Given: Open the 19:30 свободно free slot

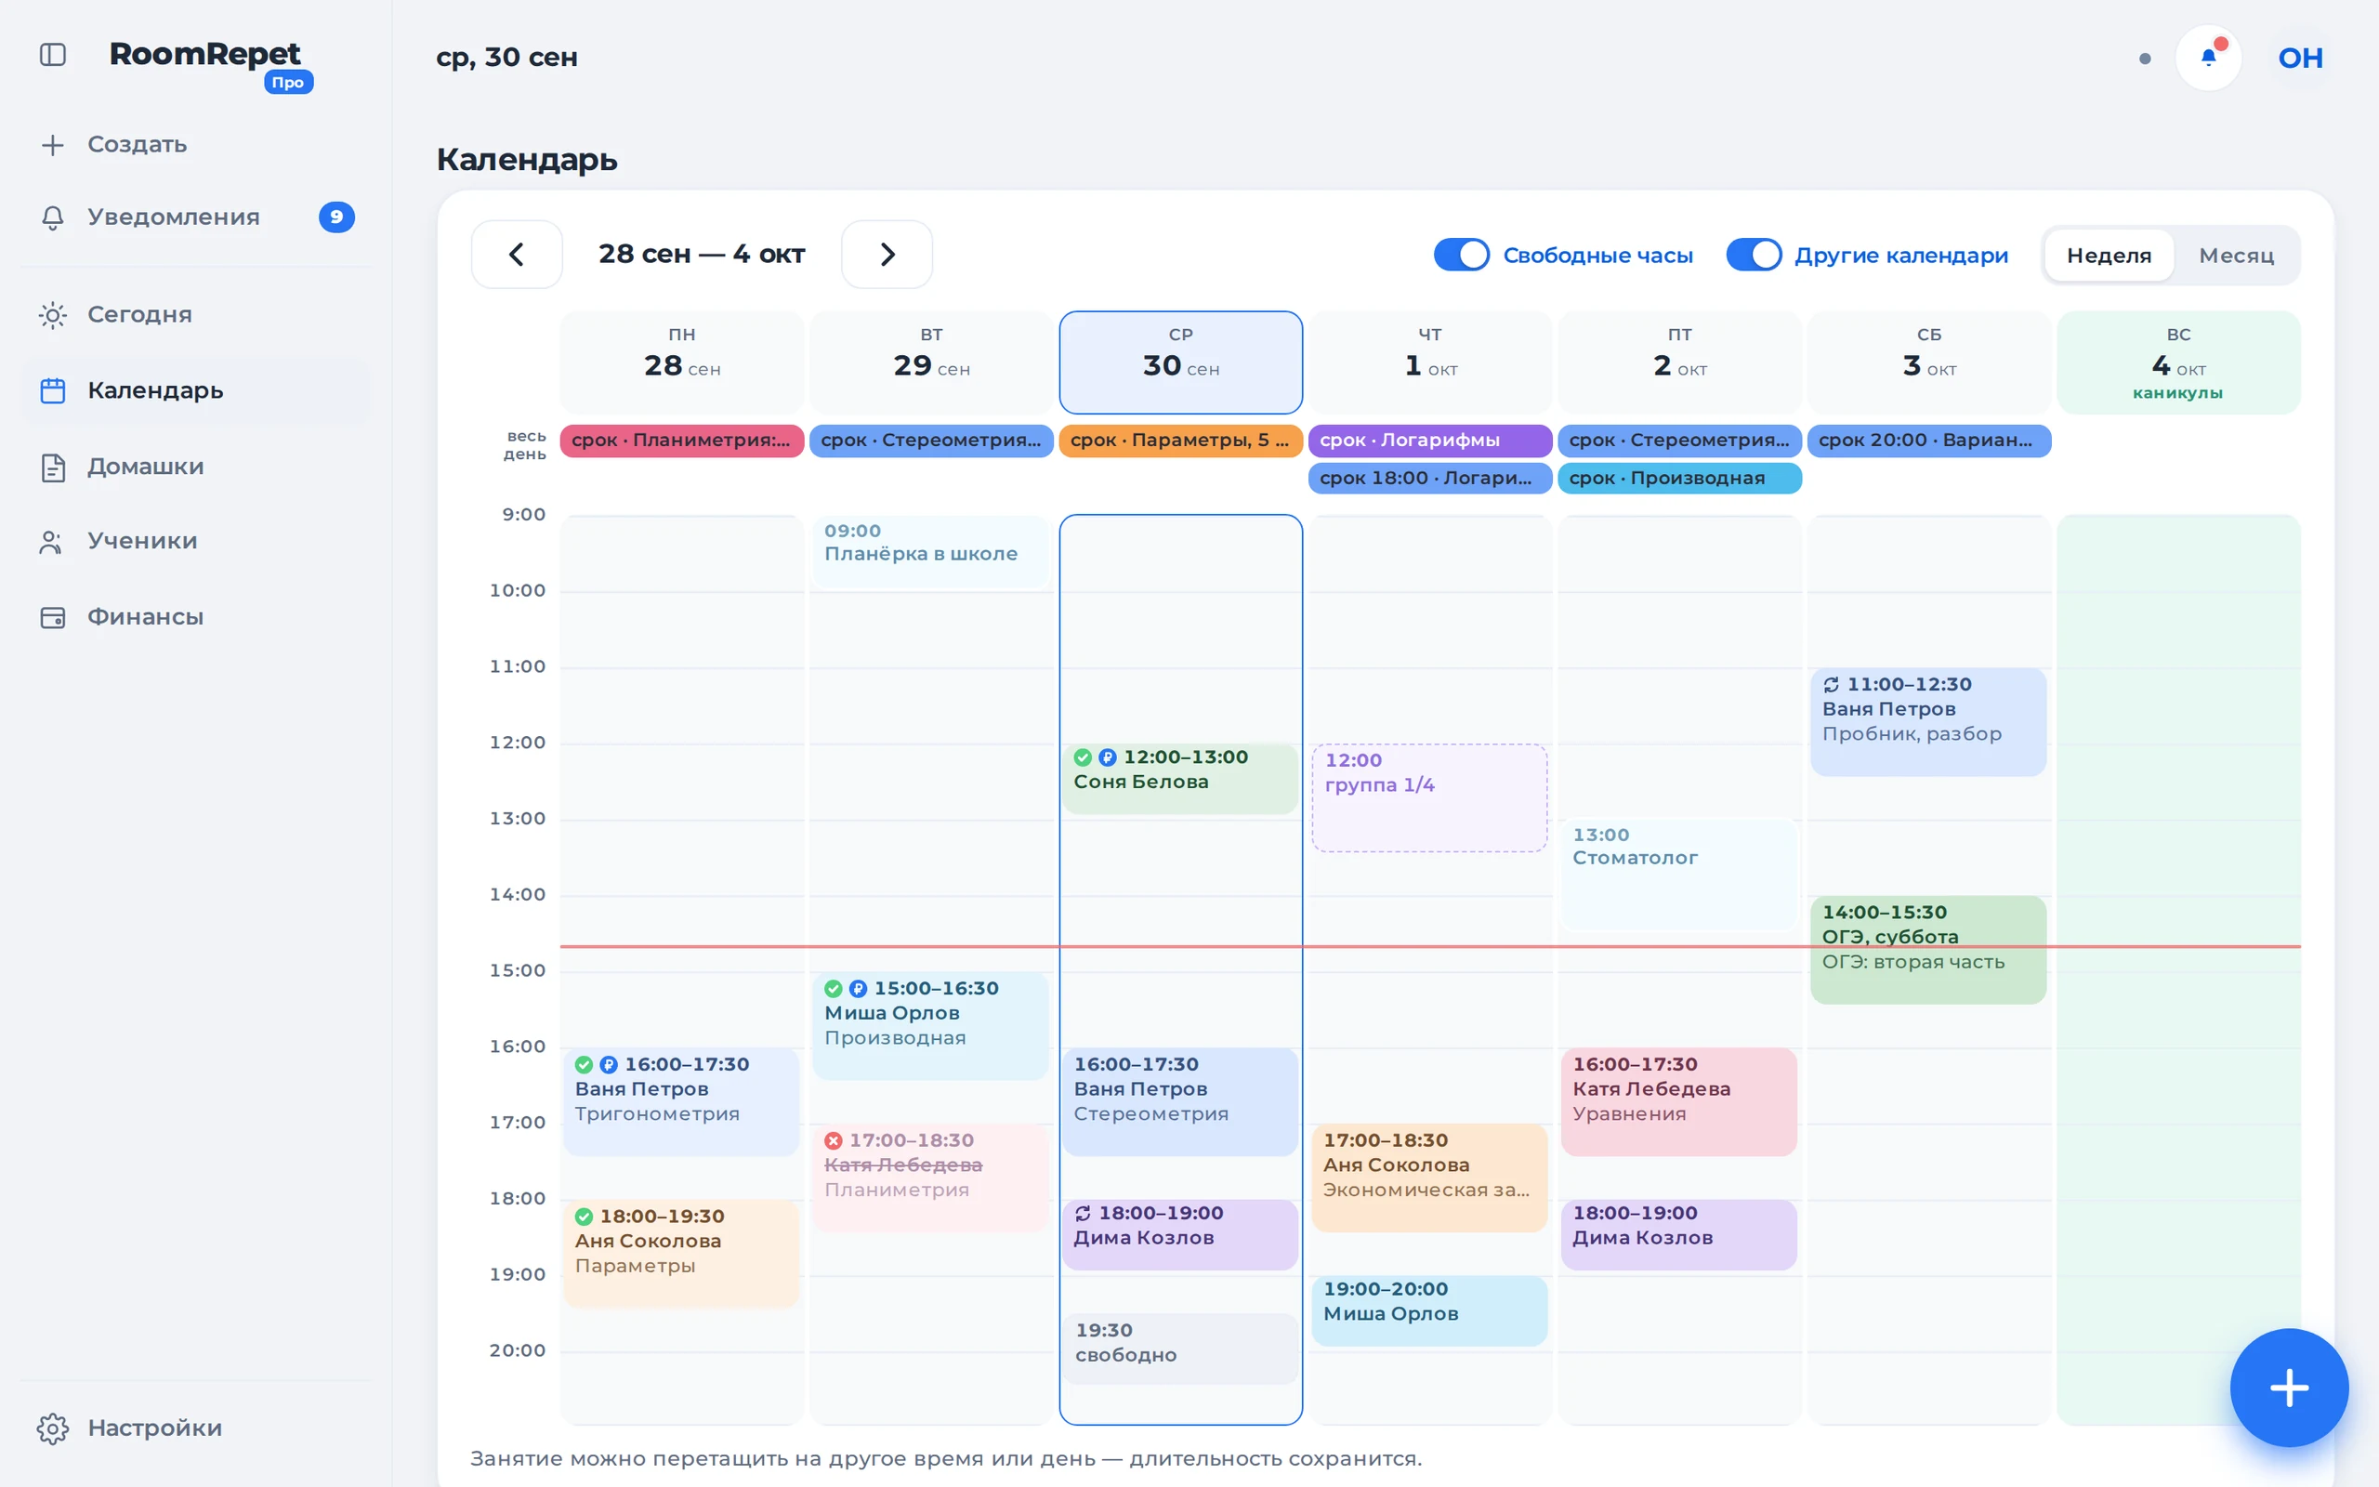Looking at the screenshot, I should [x=1179, y=1349].
